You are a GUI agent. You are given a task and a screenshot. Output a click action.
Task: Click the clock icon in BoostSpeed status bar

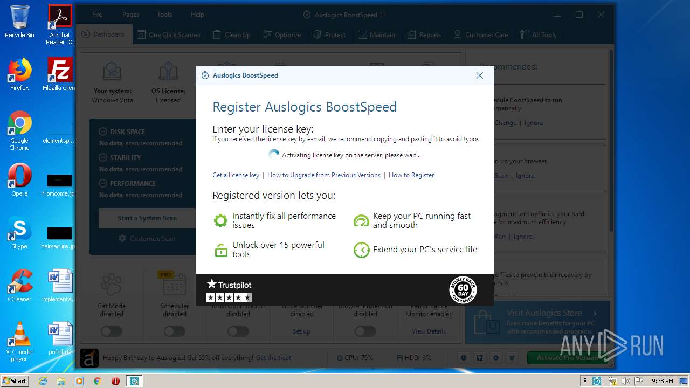click(x=463, y=358)
